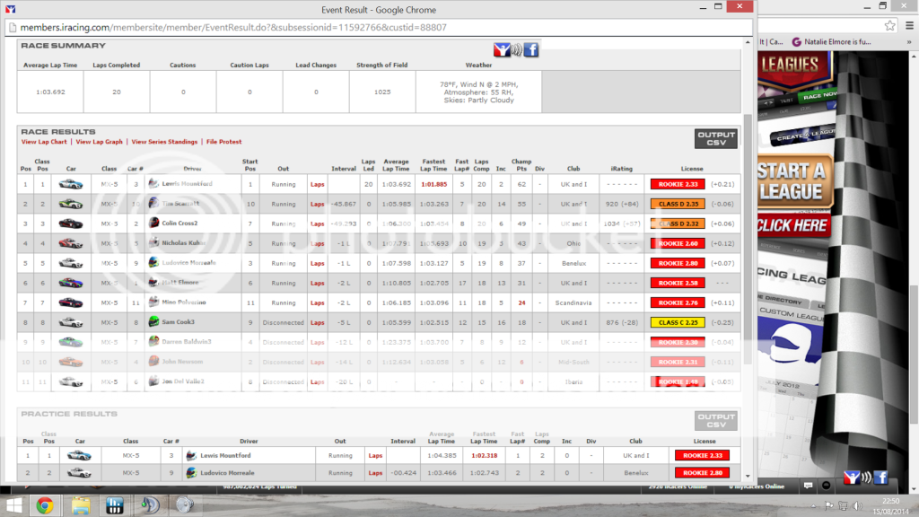This screenshot has height=517, width=919.
Task: Click the Yahoo share icon above Race Summary
Action: pyautogui.click(x=502, y=50)
